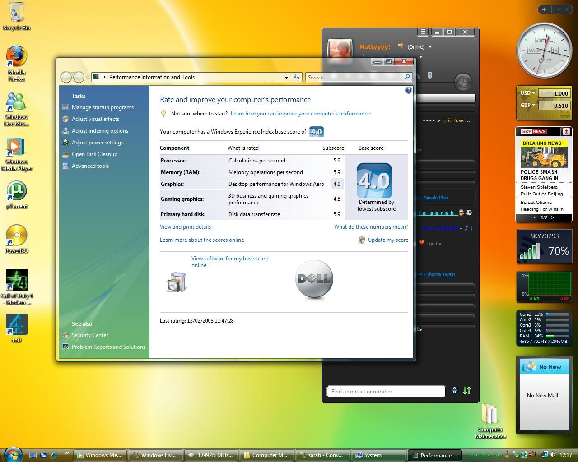Click the refresh button beside address bar
Screen dimensions: 578x462
pyautogui.click(x=297, y=77)
